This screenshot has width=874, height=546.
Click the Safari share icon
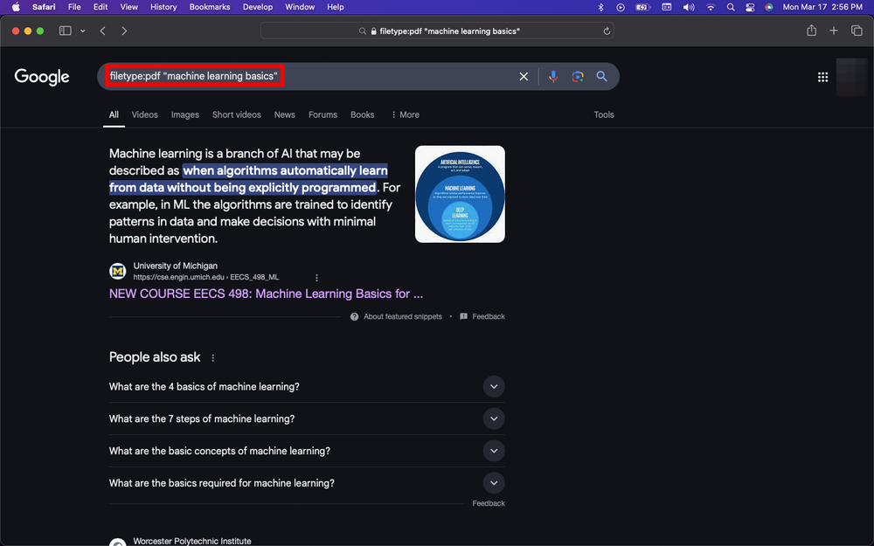pyautogui.click(x=811, y=31)
